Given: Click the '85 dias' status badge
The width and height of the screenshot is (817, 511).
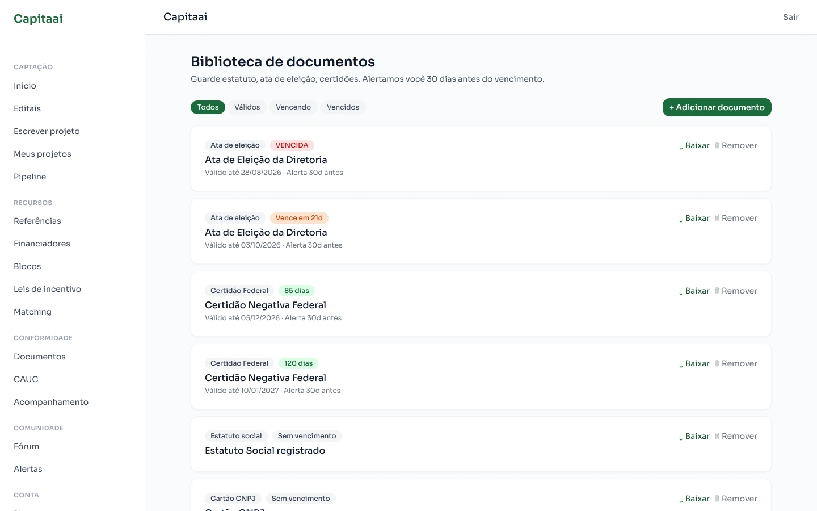Looking at the screenshot, I should coord(297,291).
